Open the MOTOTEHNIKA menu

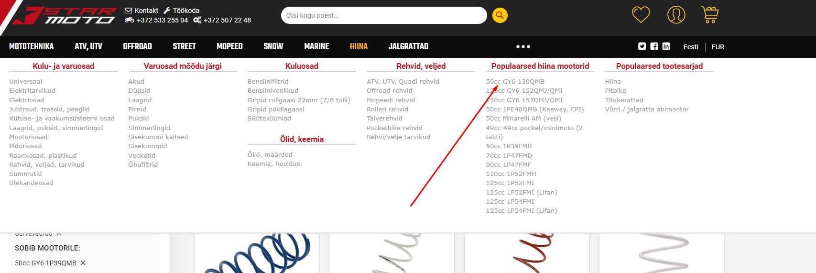(x=32, y=46)
